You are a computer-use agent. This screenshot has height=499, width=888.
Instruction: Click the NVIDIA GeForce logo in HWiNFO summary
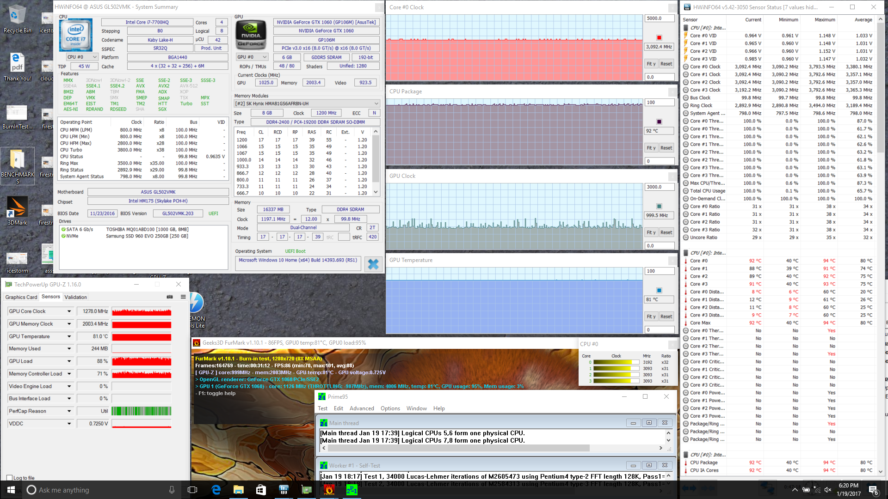tap(251, 34)
